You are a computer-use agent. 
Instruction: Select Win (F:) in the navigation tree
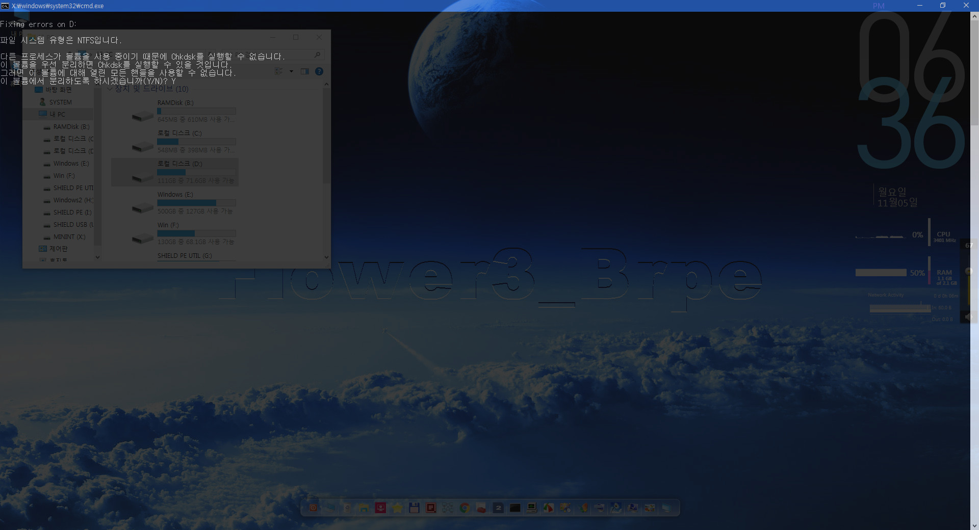coord(59,175)
